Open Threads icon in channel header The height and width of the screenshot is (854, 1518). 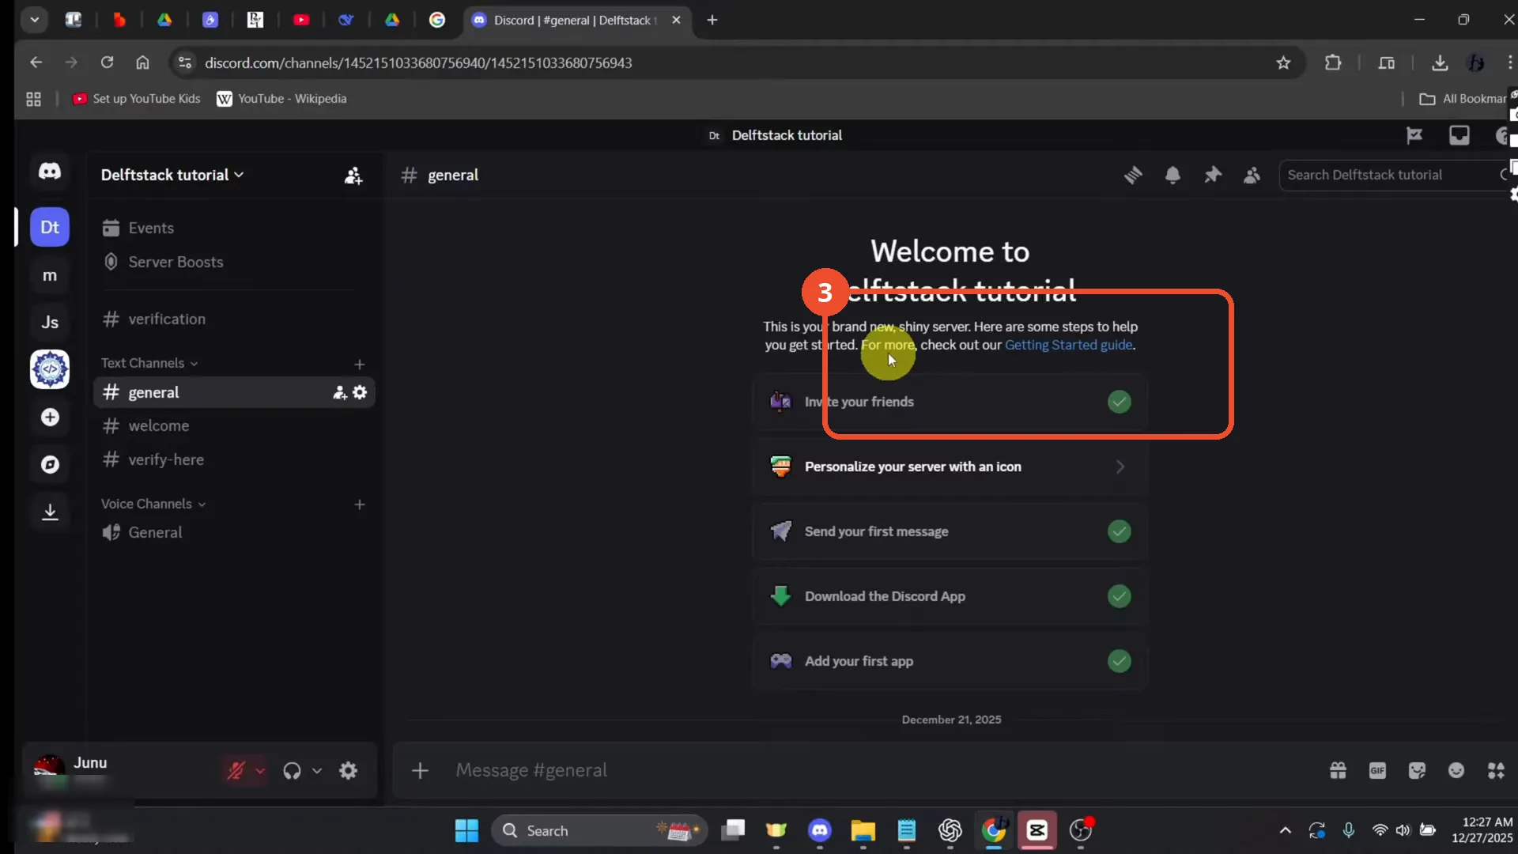point(1133,175)
